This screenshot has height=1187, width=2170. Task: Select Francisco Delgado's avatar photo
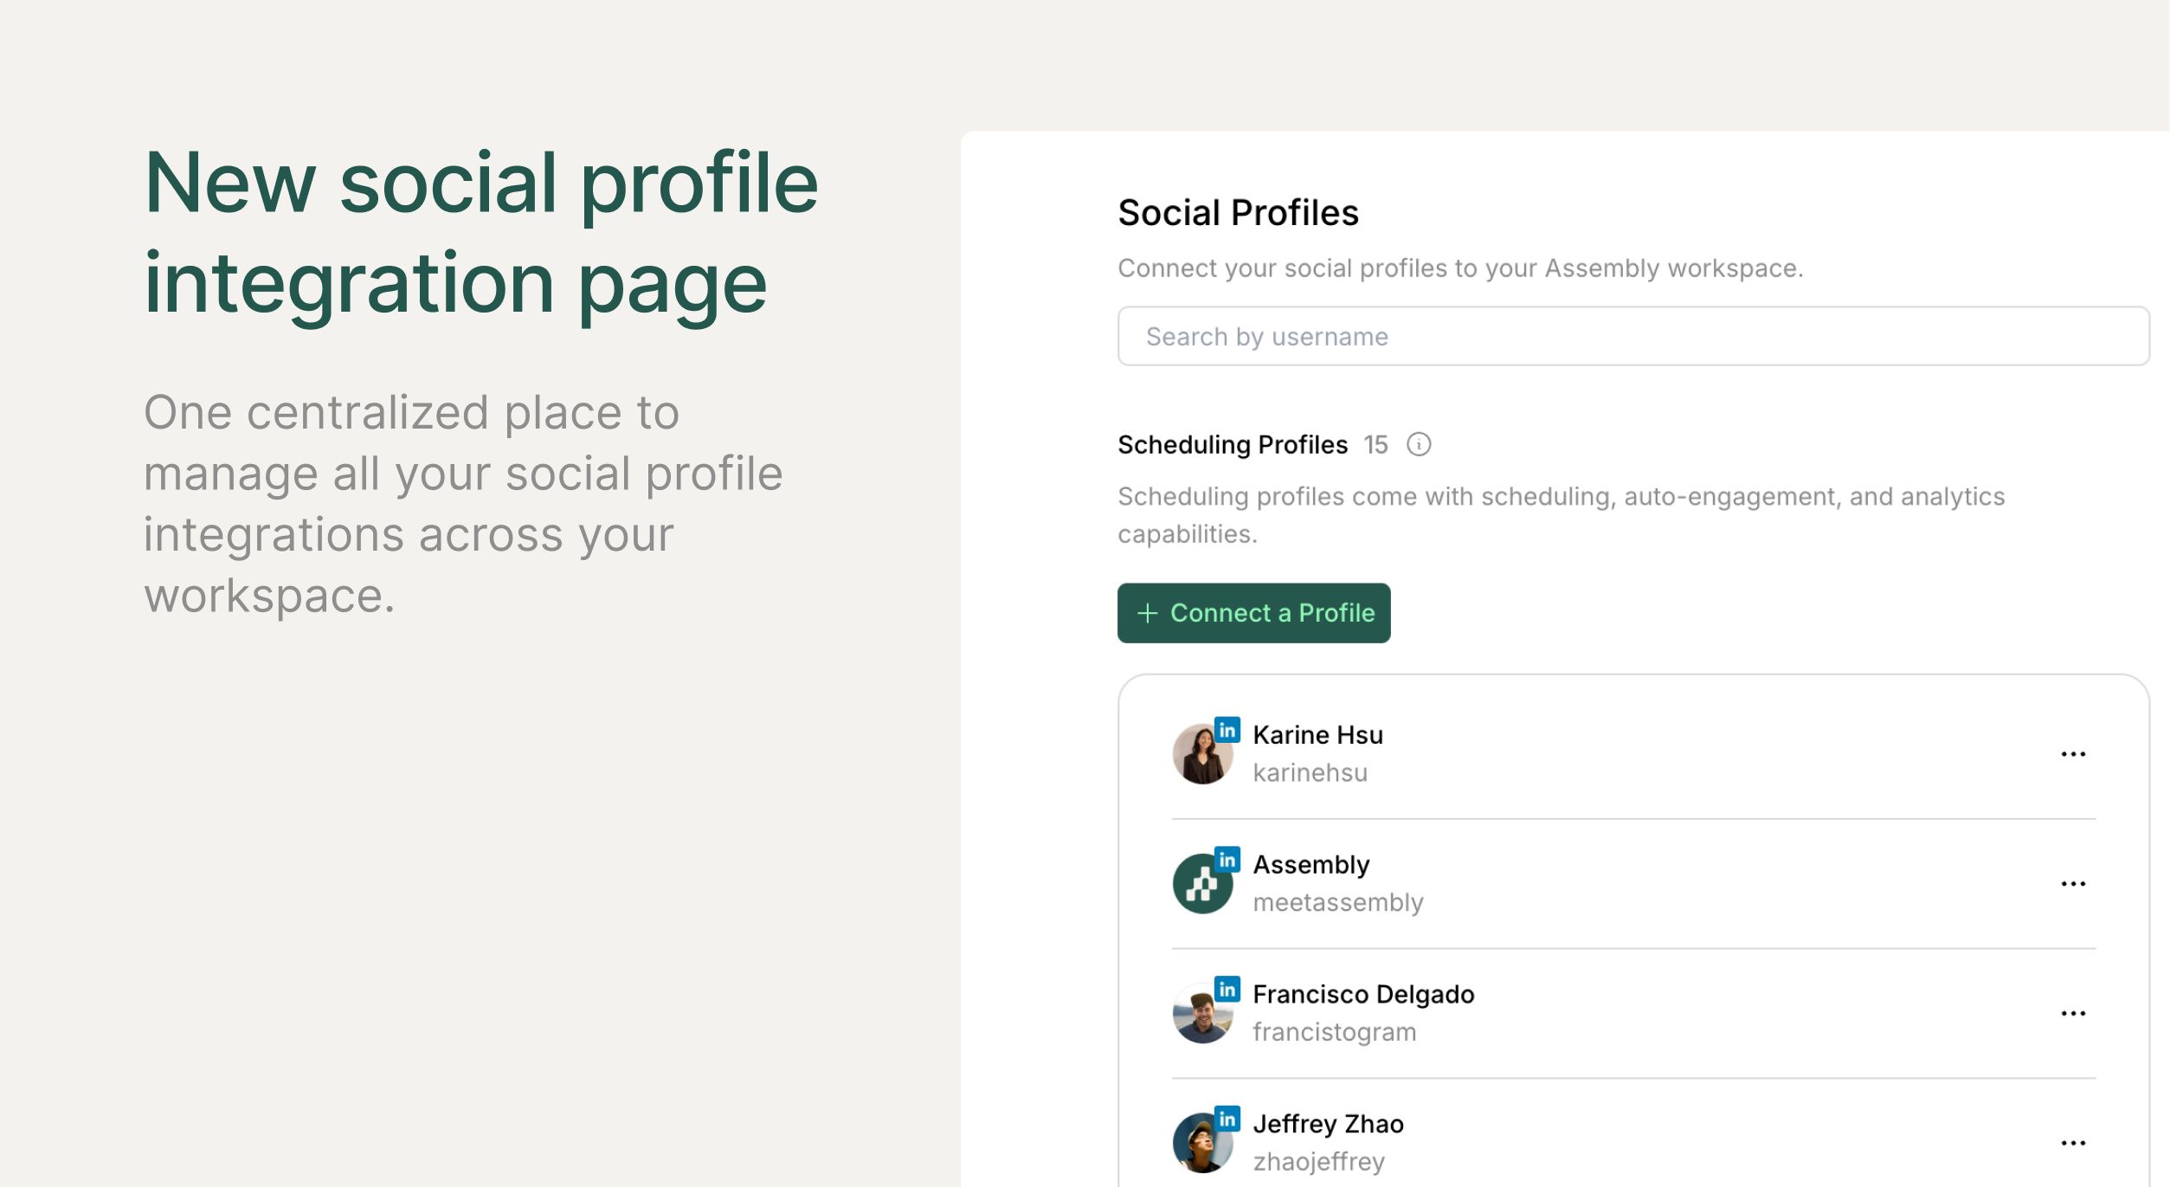pos(1202,1013)
